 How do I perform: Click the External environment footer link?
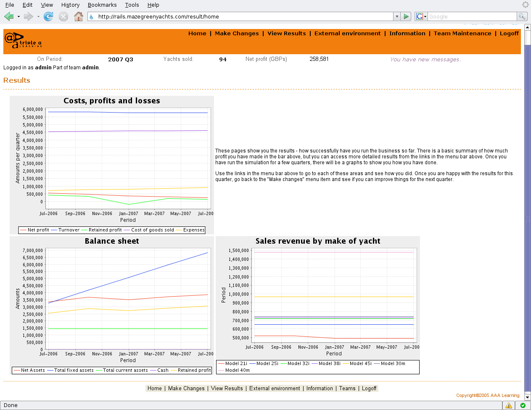[x=275, y=388]
